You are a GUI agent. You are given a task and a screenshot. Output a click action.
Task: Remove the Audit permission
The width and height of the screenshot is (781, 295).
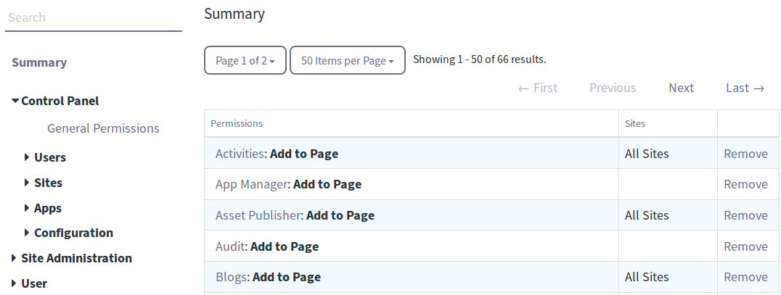point(745,246)
